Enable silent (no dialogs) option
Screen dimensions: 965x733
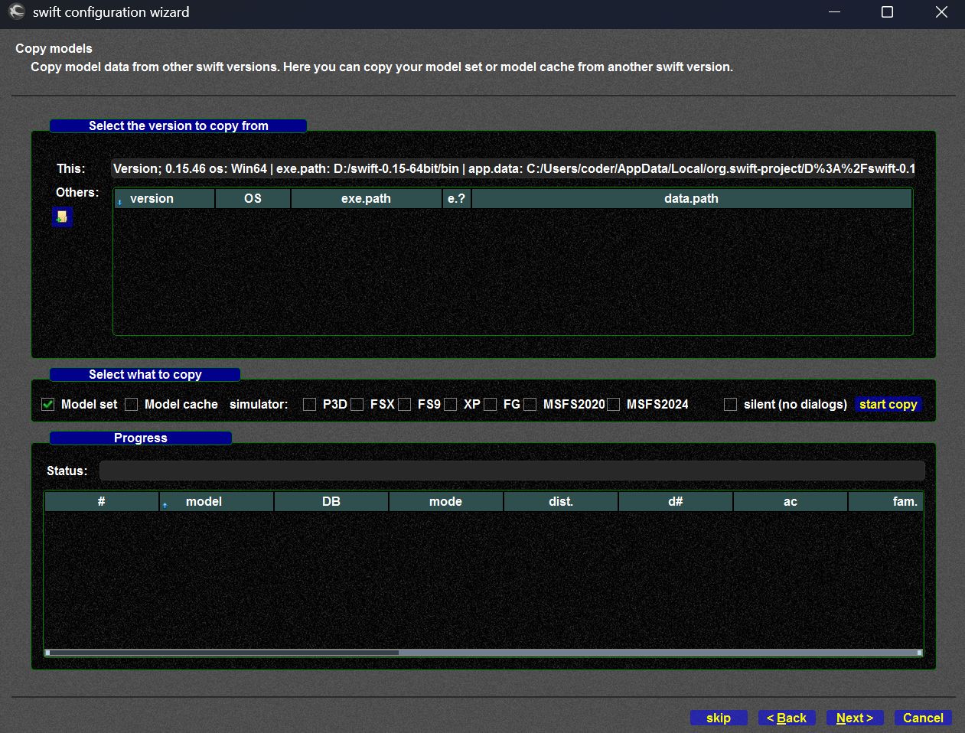730,404
